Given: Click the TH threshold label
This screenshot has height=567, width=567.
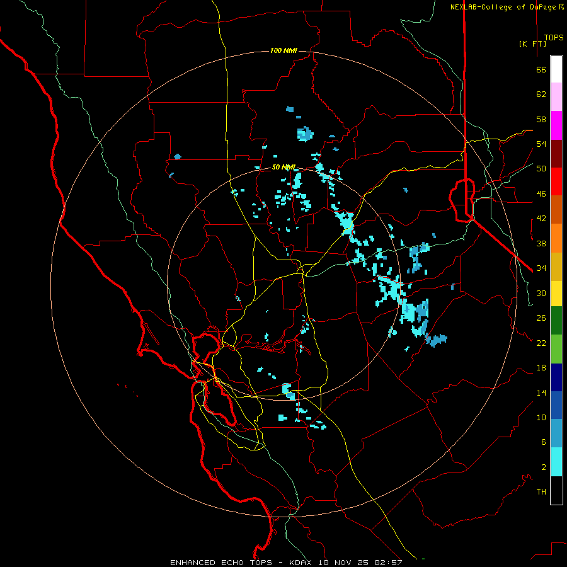Looking at the screenshot, I should click(541, 492).
